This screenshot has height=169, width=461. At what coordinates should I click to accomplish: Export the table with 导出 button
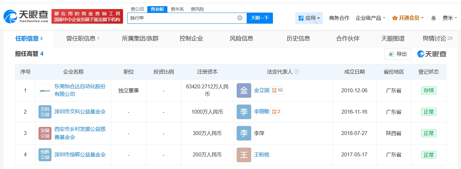[398, 54]
